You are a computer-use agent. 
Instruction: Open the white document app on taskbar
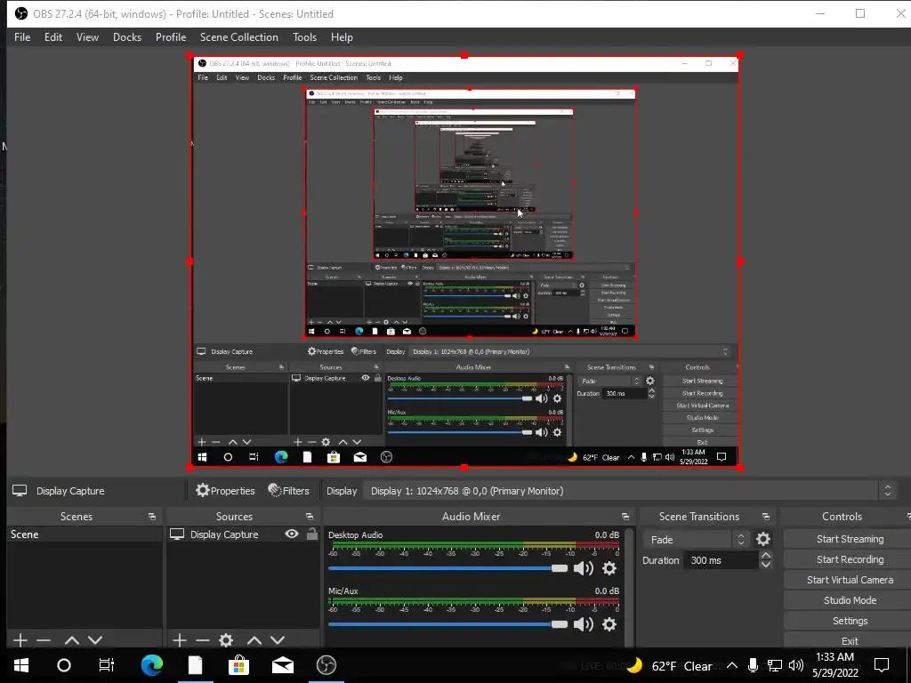tap(195, 665)
